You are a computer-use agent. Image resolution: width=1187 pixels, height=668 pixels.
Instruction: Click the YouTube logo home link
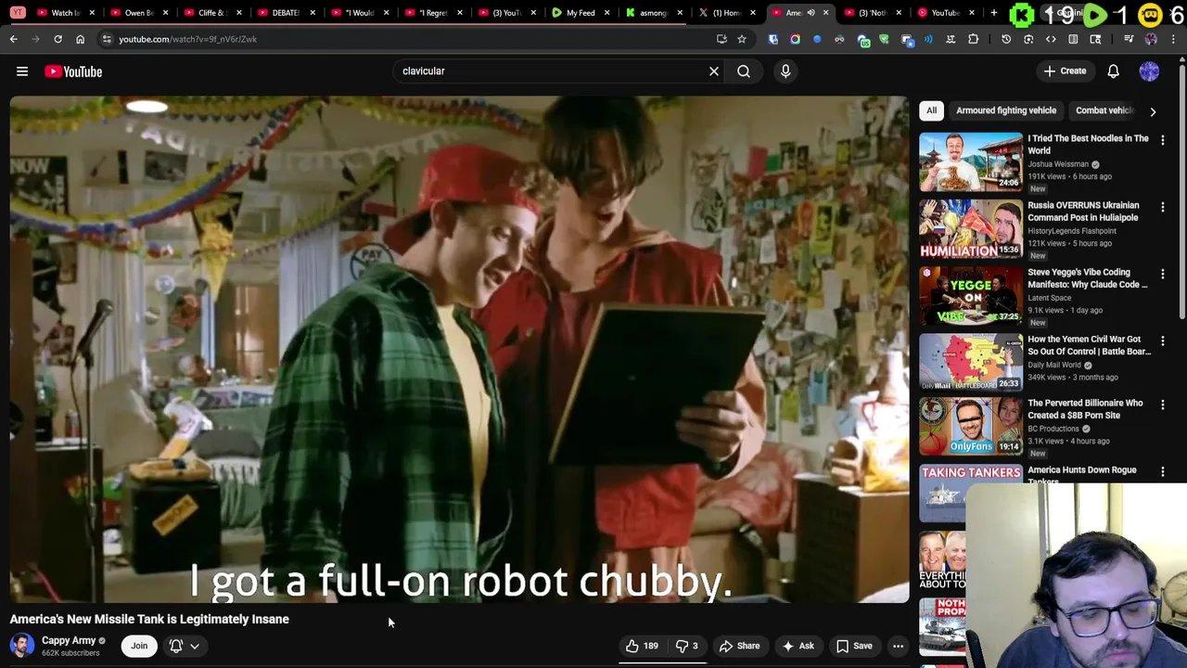[73, 71]
